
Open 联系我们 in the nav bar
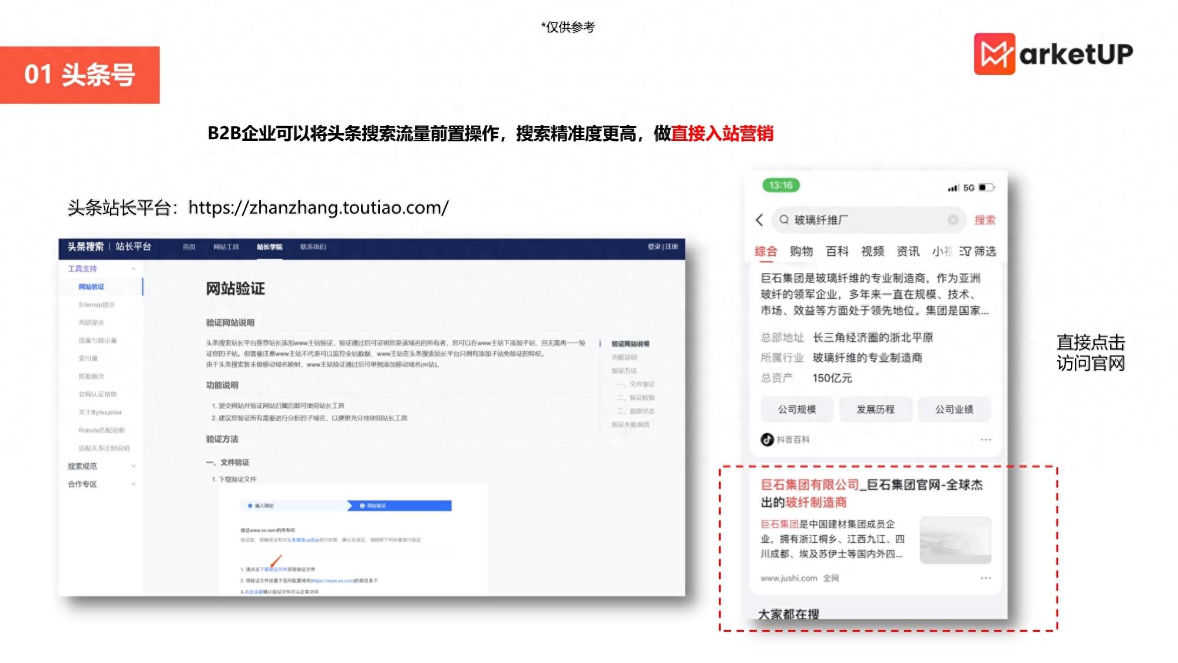pyautogui.click(x=313, y=247)
